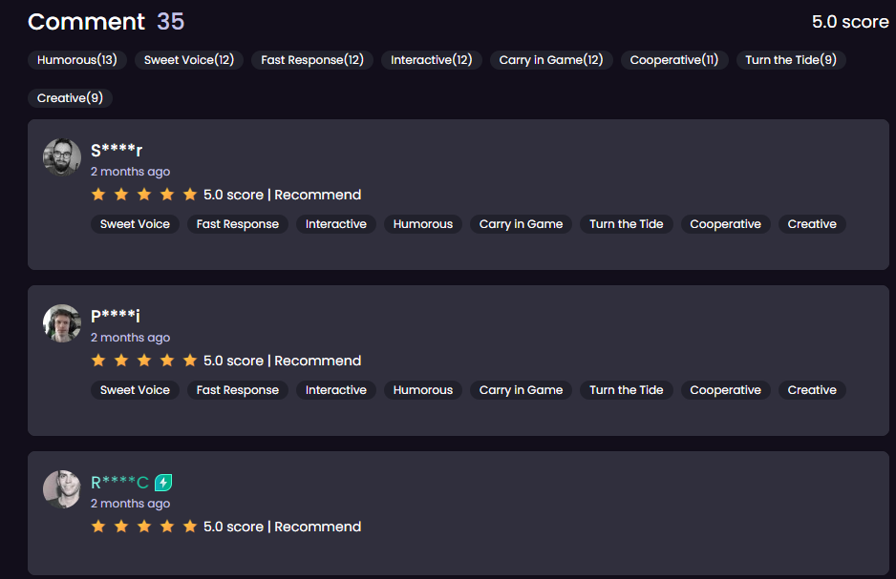Viewport: 896px width, 579px height.
Task: Click Sweet Voice tag in P****i's review
Action: pyautogui.click(x=135, y=390)
